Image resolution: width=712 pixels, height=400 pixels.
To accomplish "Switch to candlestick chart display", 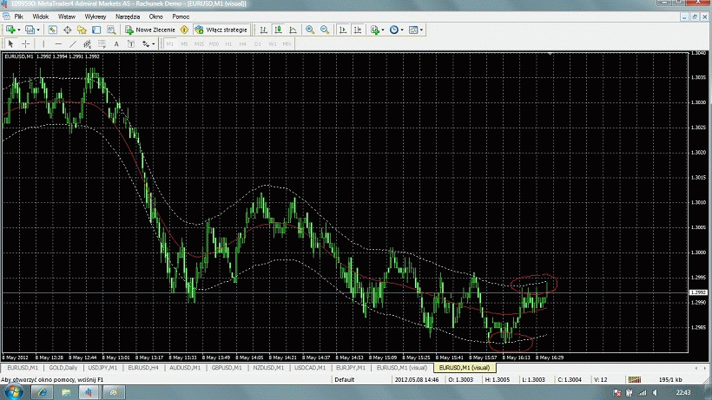I will [x=279, y=30].
